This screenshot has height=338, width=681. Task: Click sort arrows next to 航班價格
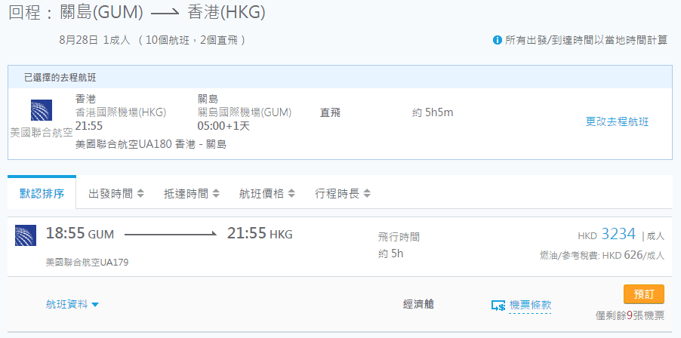coord(291,194)
